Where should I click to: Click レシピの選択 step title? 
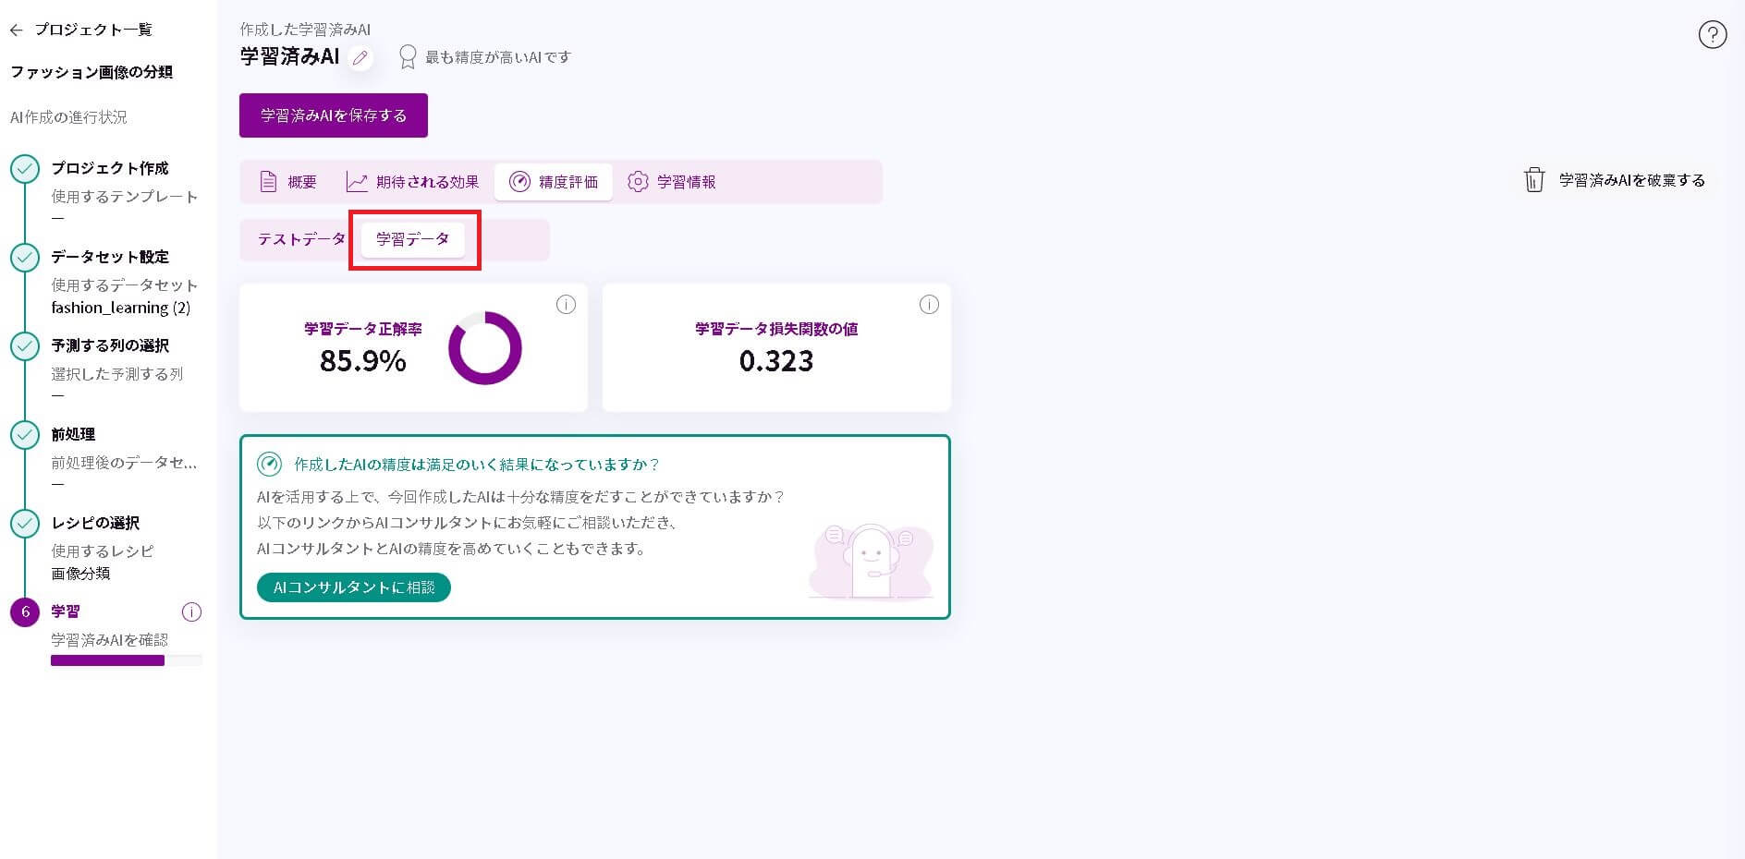pos(95,523)
